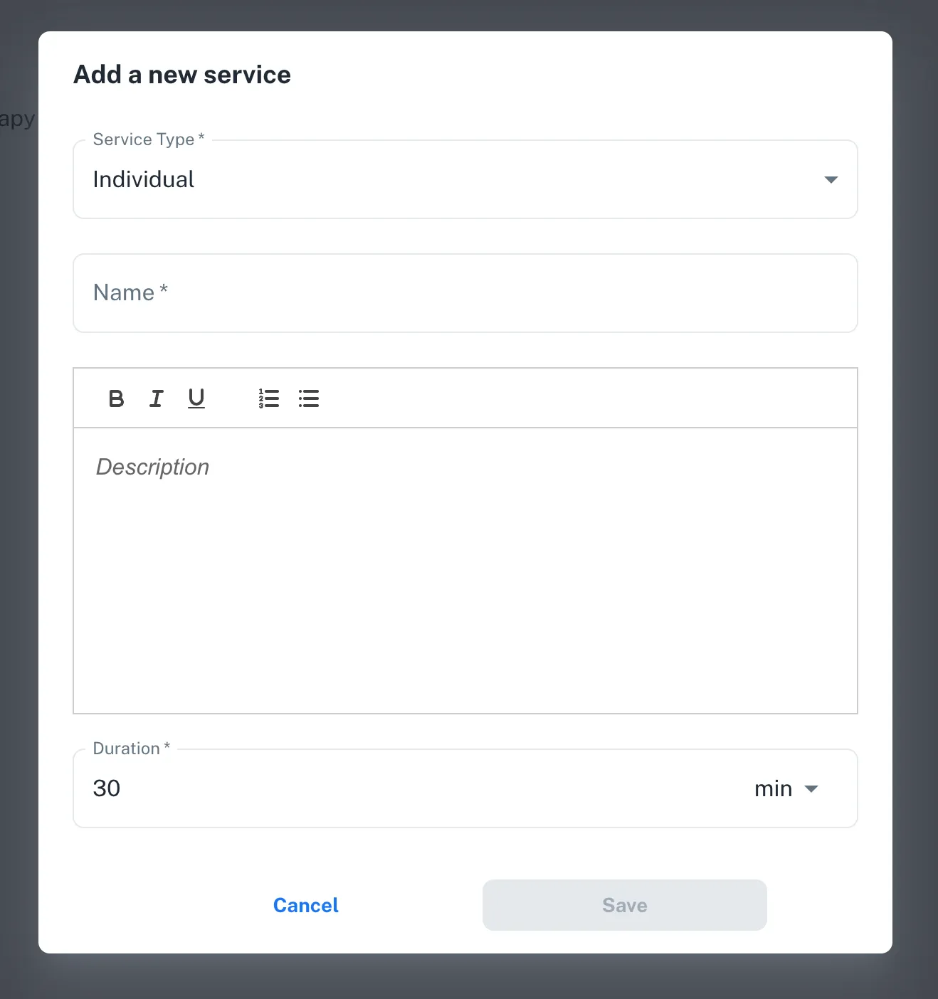Viewport: 938px width, 999px height.
Task: Click inside the Description text area
Action: (x=465, y=569)
